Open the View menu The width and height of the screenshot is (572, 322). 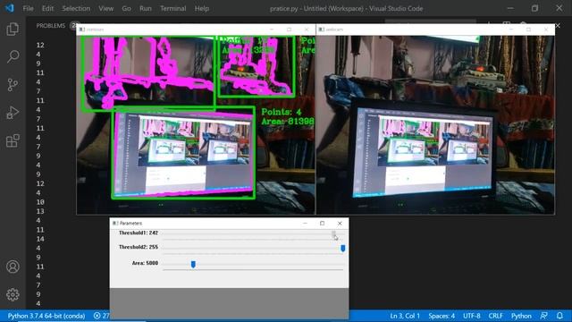click(105, 8)
